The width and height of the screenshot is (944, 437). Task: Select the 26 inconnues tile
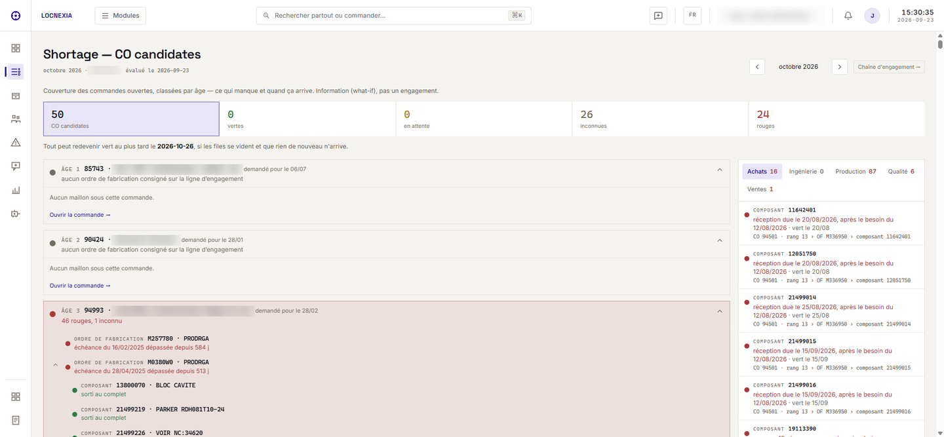pos(660,119)
